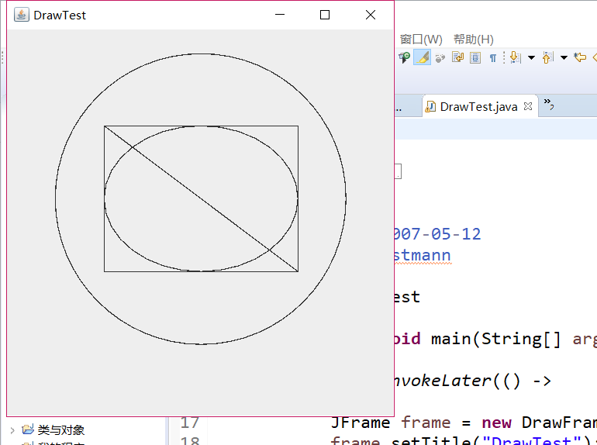Toggle Word Wrap toolbar icon
Image resolution: width=597 pixels, height=445 pixels.
[x=457, y=57]
